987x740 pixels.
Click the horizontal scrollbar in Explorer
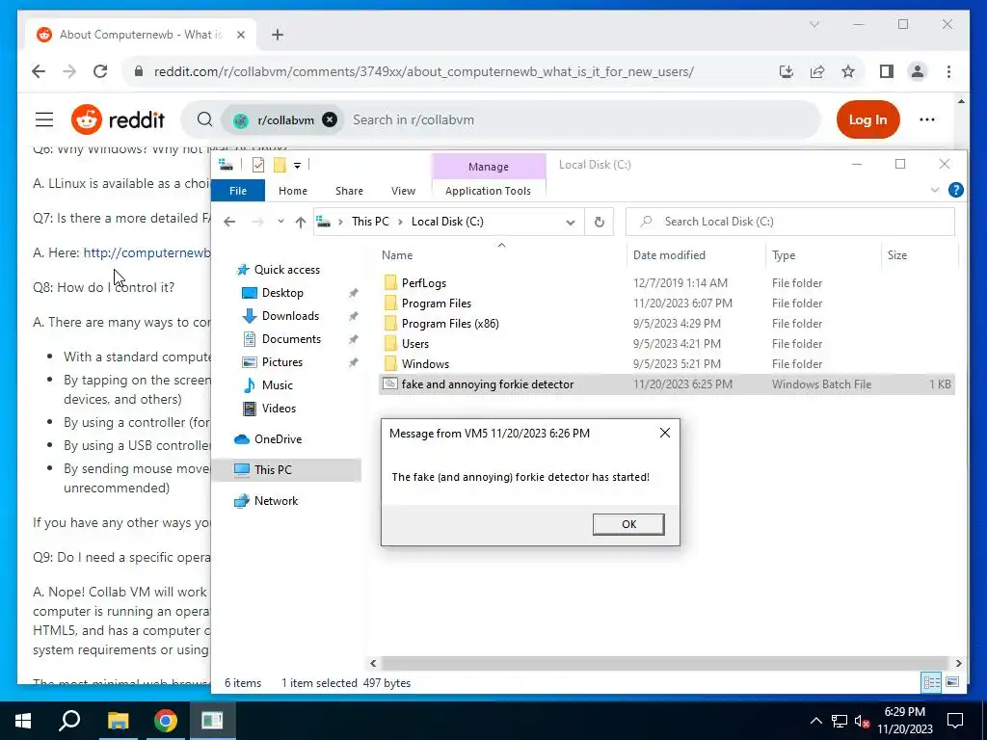[664, 663]
